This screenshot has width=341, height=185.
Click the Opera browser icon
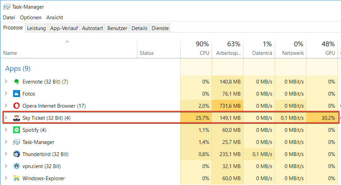tap(17, 106)
